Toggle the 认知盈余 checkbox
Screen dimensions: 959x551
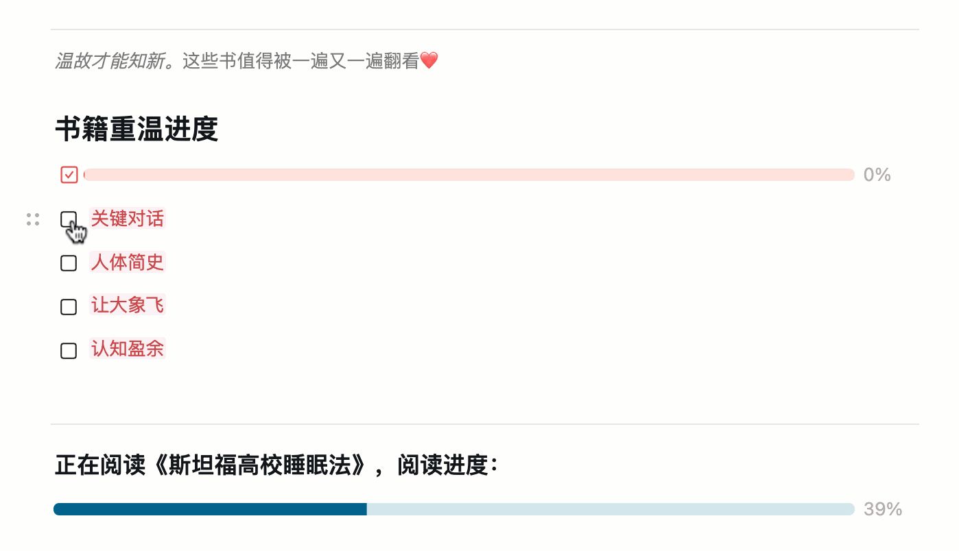click(69, 350)
